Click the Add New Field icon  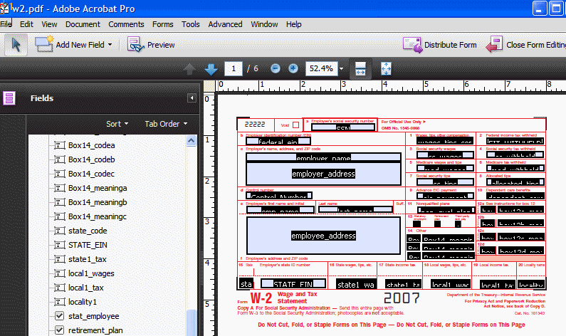(x=44, y=44)
